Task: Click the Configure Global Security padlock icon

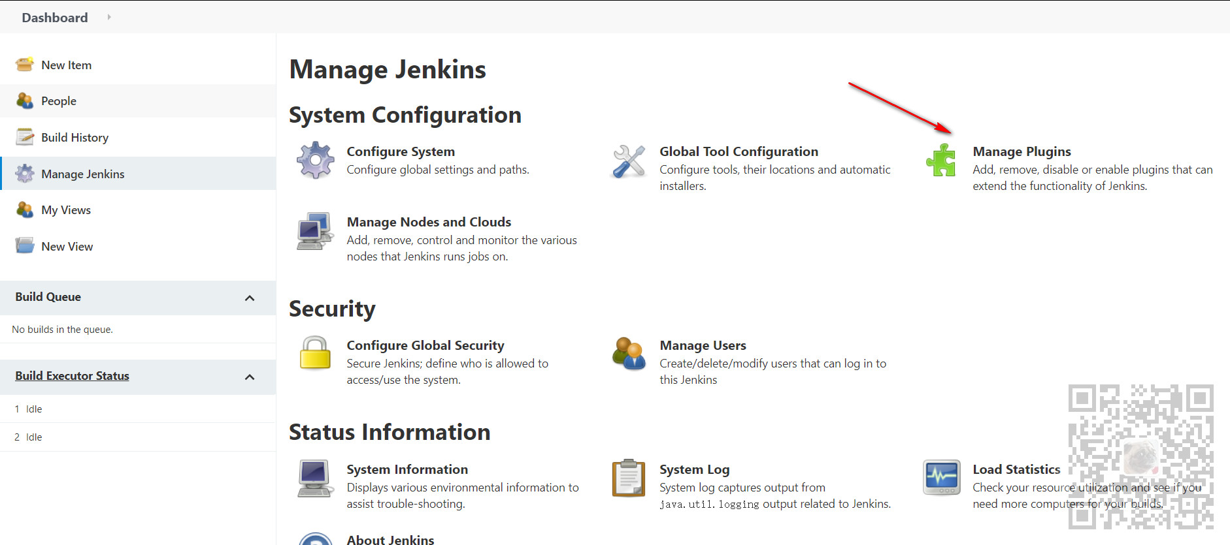Action: pyautogui.click(x=315, y=353)
